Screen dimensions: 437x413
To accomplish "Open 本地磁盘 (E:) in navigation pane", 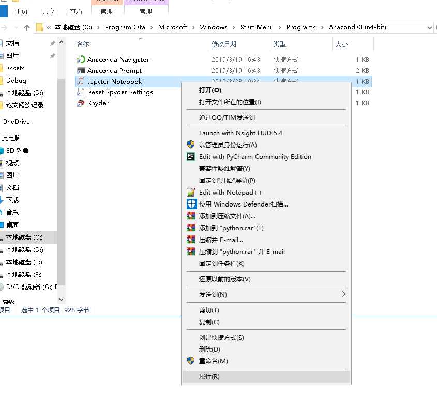I will pyautogui.click(x=24, y=262).
